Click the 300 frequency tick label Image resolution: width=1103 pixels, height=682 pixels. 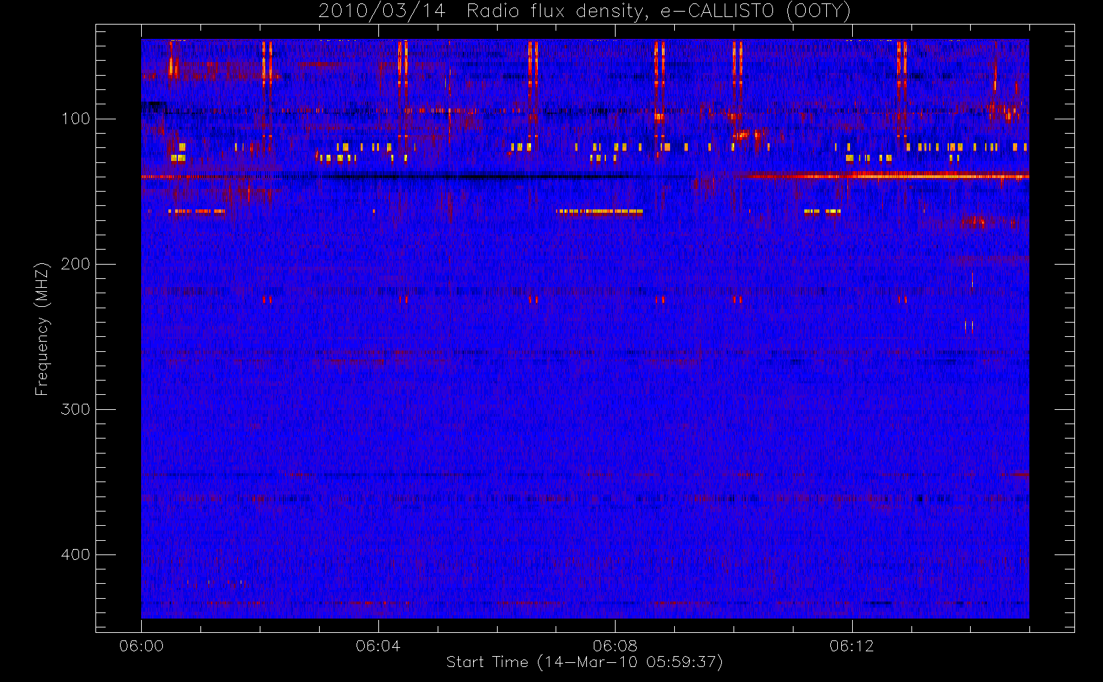[76, 409]
